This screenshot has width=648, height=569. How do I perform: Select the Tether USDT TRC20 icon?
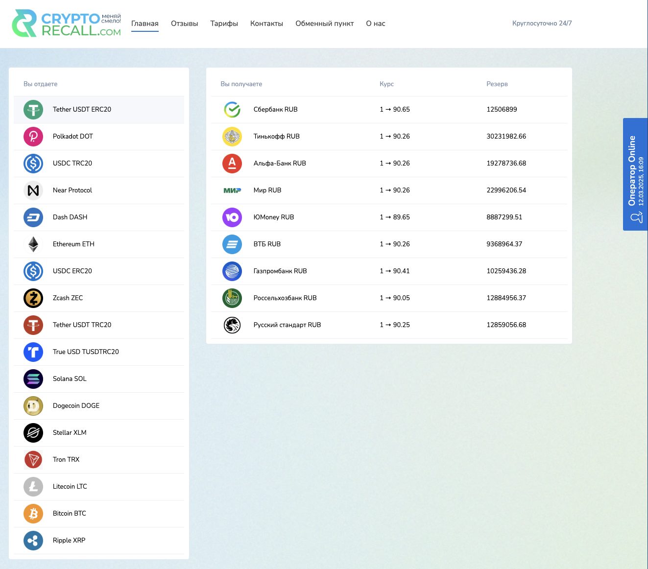[x=33, y=325]
